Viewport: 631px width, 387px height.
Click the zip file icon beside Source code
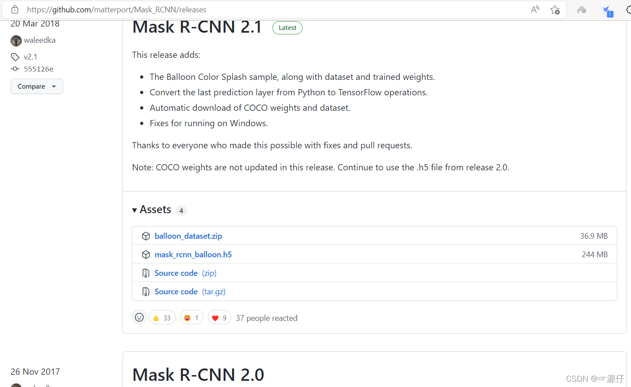tap(146, 273)
